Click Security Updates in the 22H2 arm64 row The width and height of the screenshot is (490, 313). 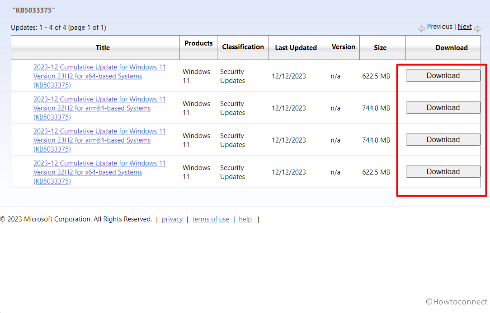[x=232, y=108]
